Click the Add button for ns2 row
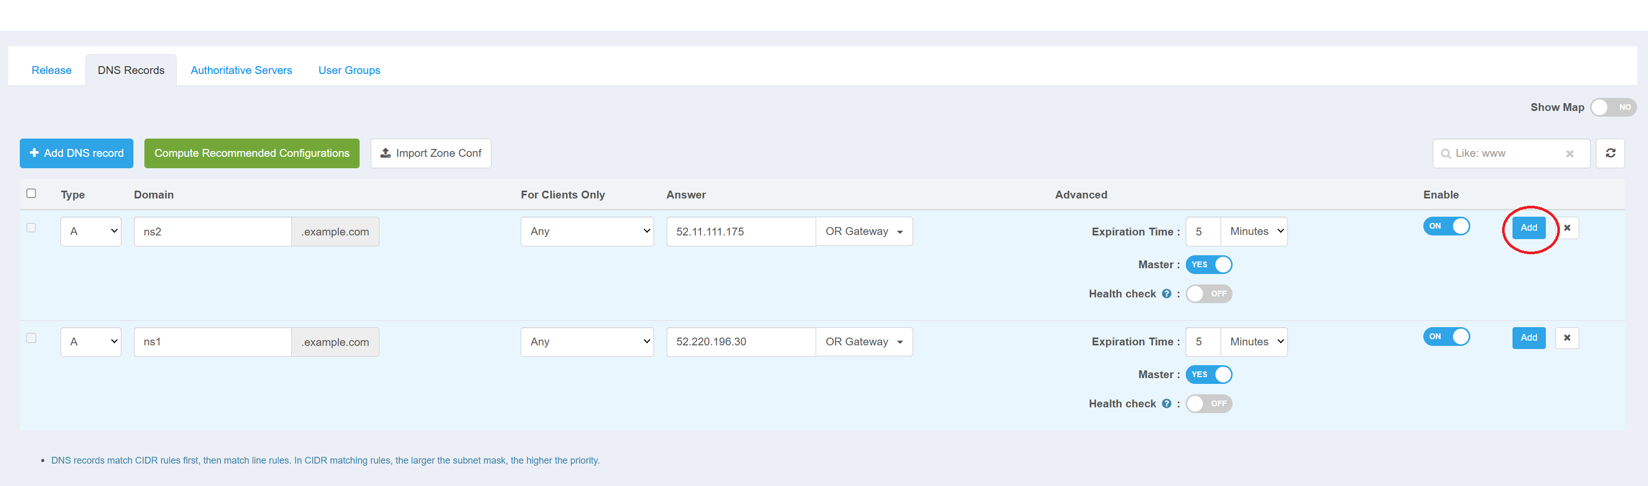This screenshot has height=486, width=1648. pos(1528,228)
